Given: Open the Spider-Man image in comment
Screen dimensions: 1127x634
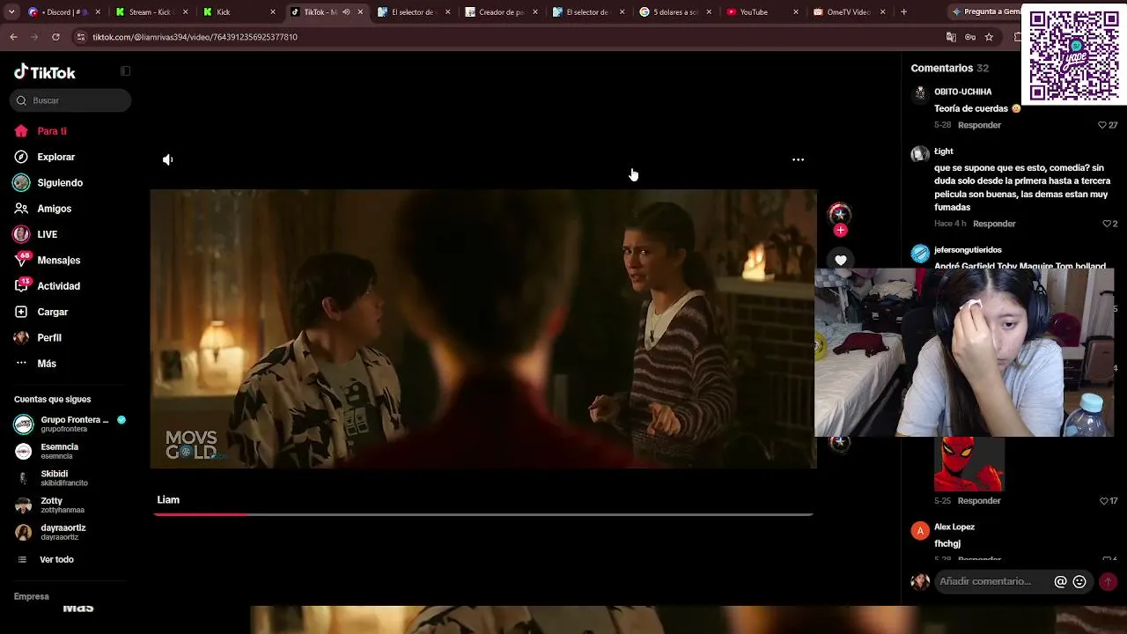Looking at the screenshot, I should click(969, 463).
